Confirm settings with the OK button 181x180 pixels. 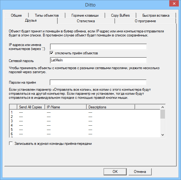click(x=115, y=172)
